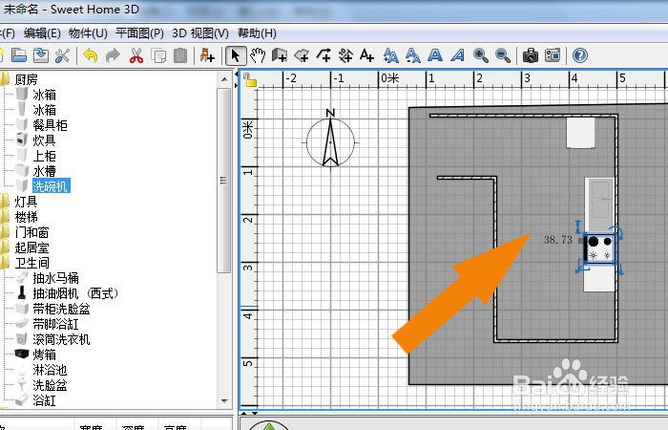Click the compass rose on the plan

click(x=330, y=140)
